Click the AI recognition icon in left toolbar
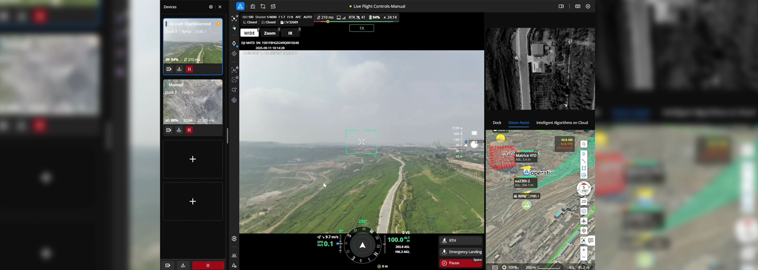758x270 pixels. pos(234,70)
